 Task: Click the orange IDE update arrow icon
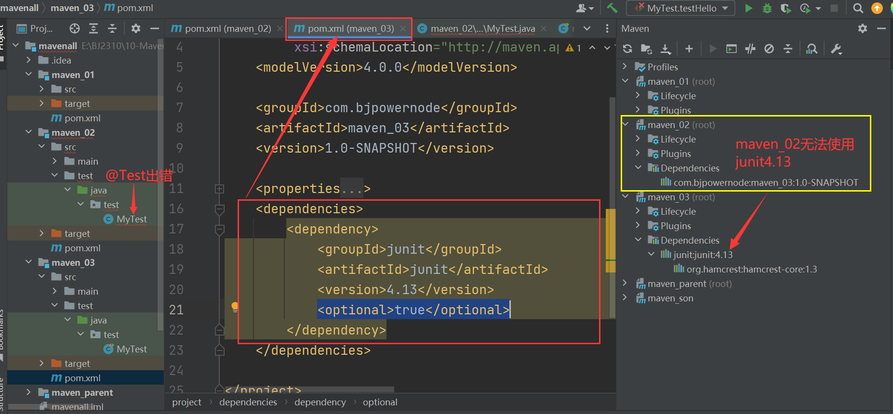click(877, 8)
